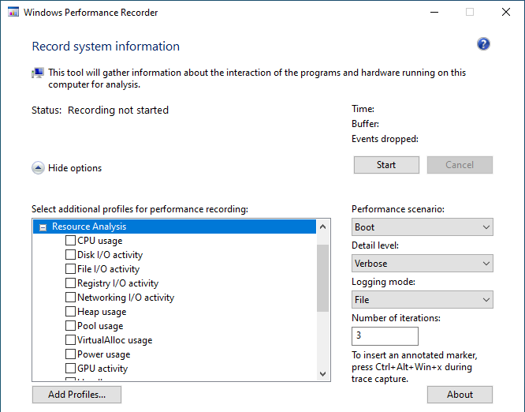Open the Performance scenario dropdown
525x412 pixels.
pos(422,227)
